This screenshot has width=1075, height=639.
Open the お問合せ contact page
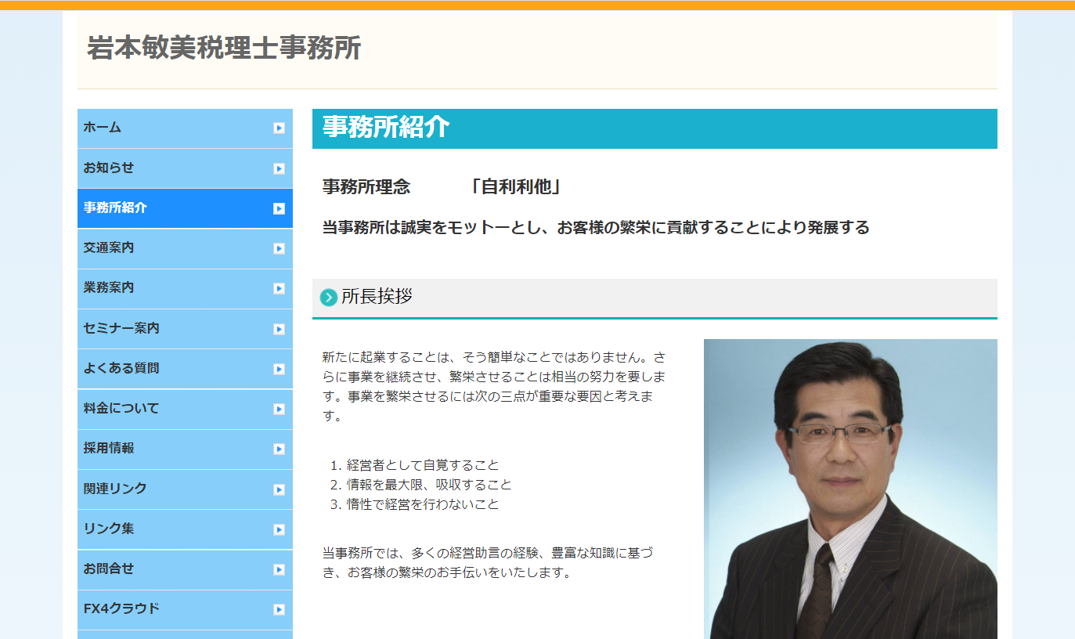(185, 569)
